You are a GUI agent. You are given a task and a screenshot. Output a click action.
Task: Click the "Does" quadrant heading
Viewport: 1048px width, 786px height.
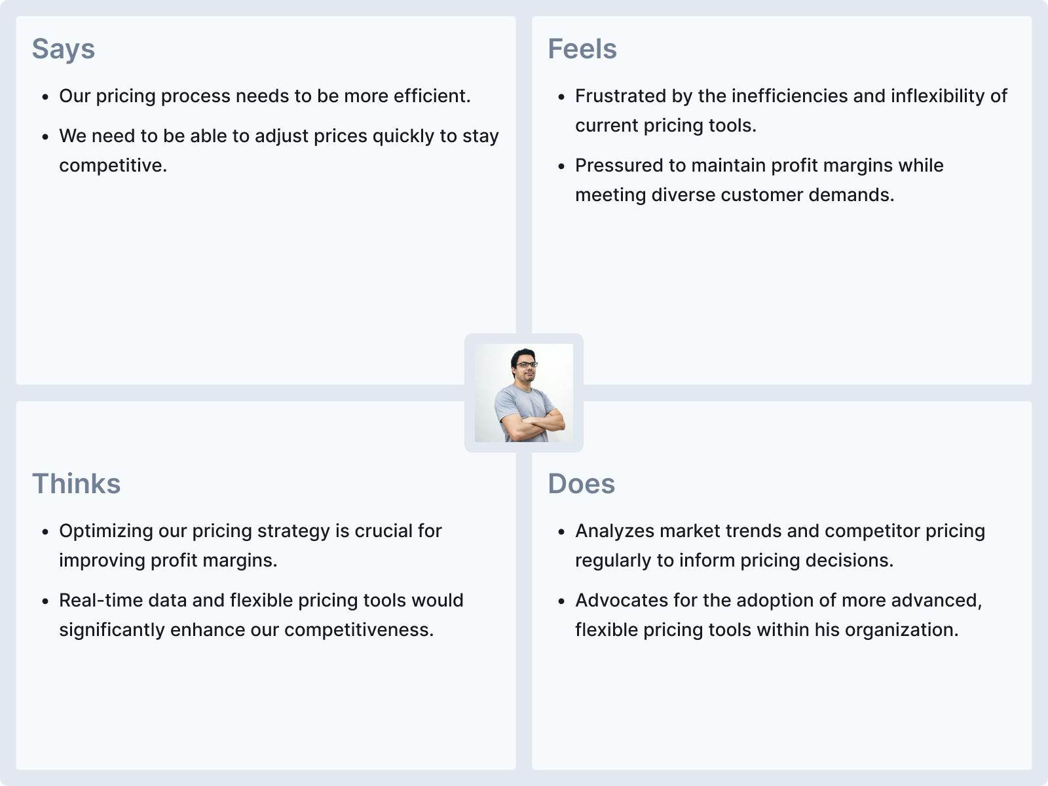click(x=582, y=484)
